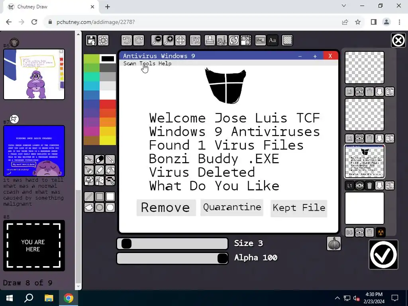Click the rotate arrows icon
The width and height of the screenshot is (408, 306).
[x=233, y=40]
